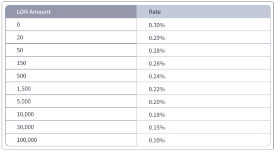This screenshot has width=276, height=152.
Task: Click the 0.26% rate value
Action: point(157,63)
